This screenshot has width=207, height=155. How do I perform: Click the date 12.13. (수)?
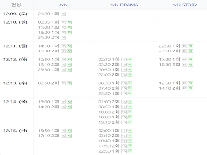click(15, 83)
